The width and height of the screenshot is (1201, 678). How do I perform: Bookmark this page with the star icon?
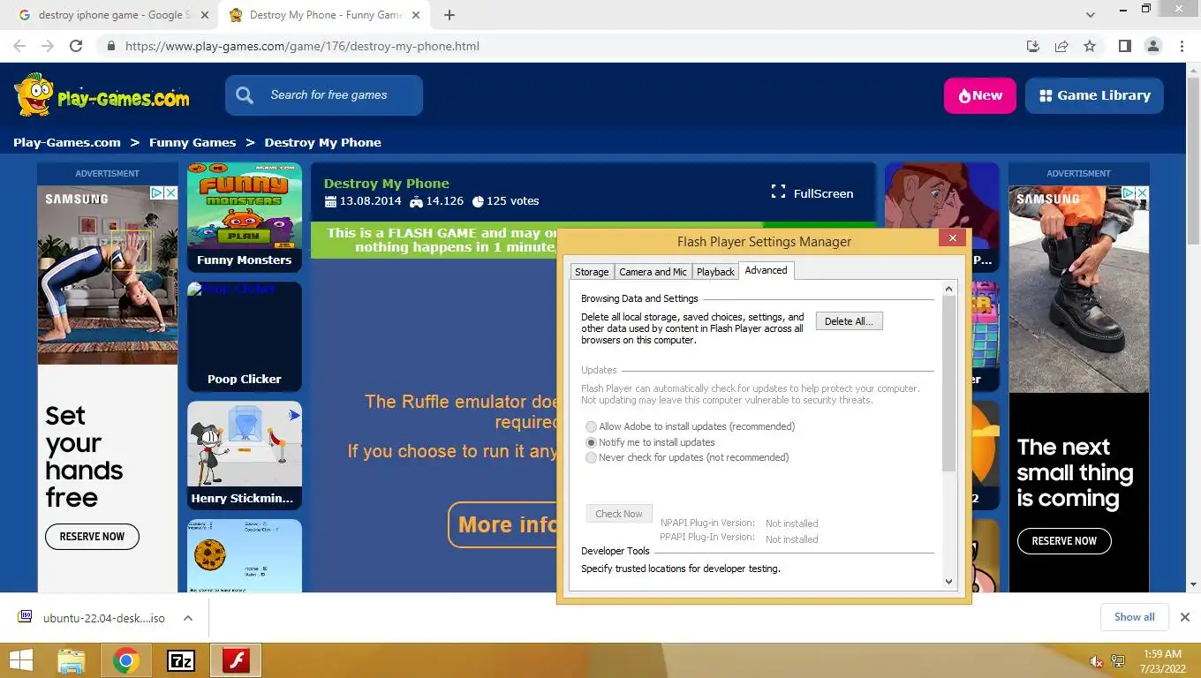pyautogui.click(x=1090, y=46)
